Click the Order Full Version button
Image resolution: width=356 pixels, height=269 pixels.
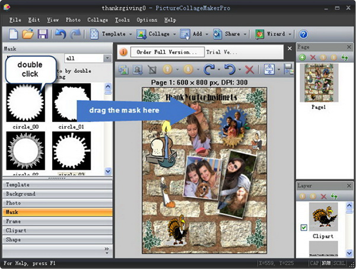pos(167,52)
